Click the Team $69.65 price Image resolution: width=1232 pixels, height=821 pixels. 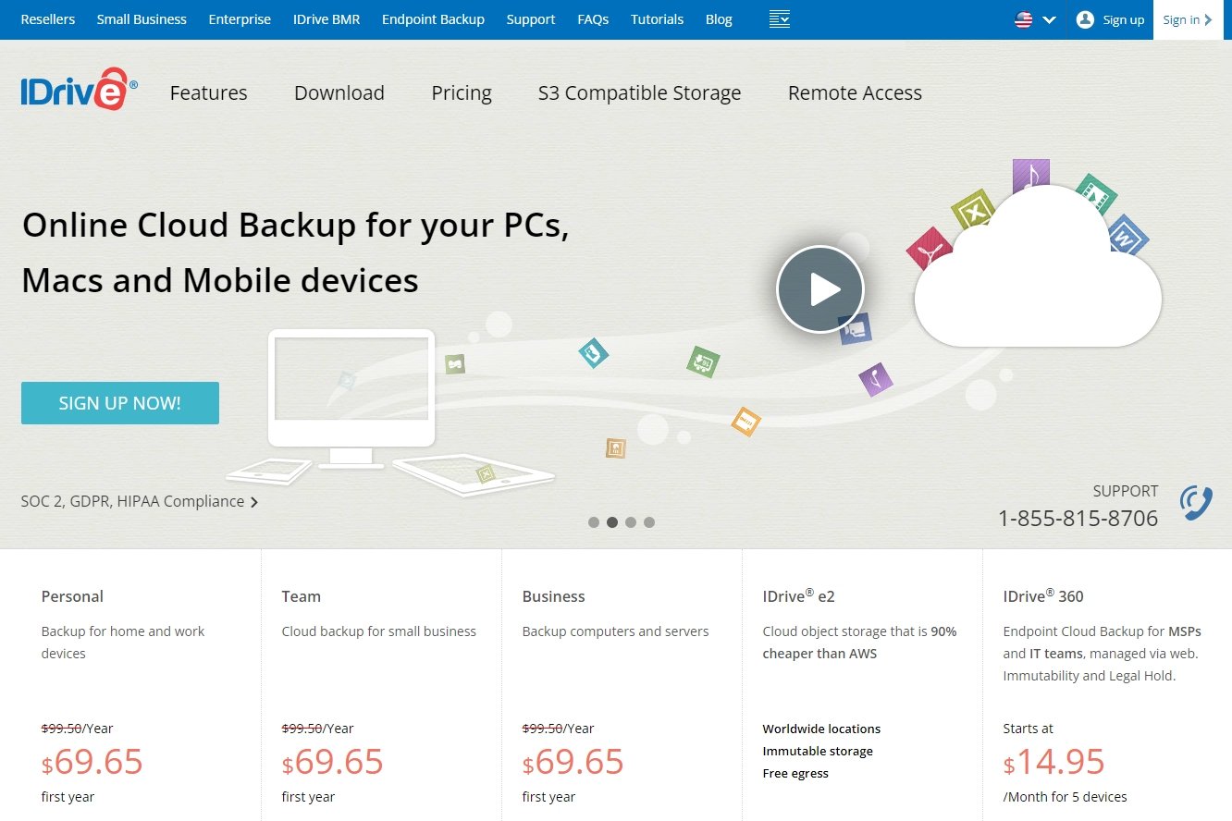point(333,763)
